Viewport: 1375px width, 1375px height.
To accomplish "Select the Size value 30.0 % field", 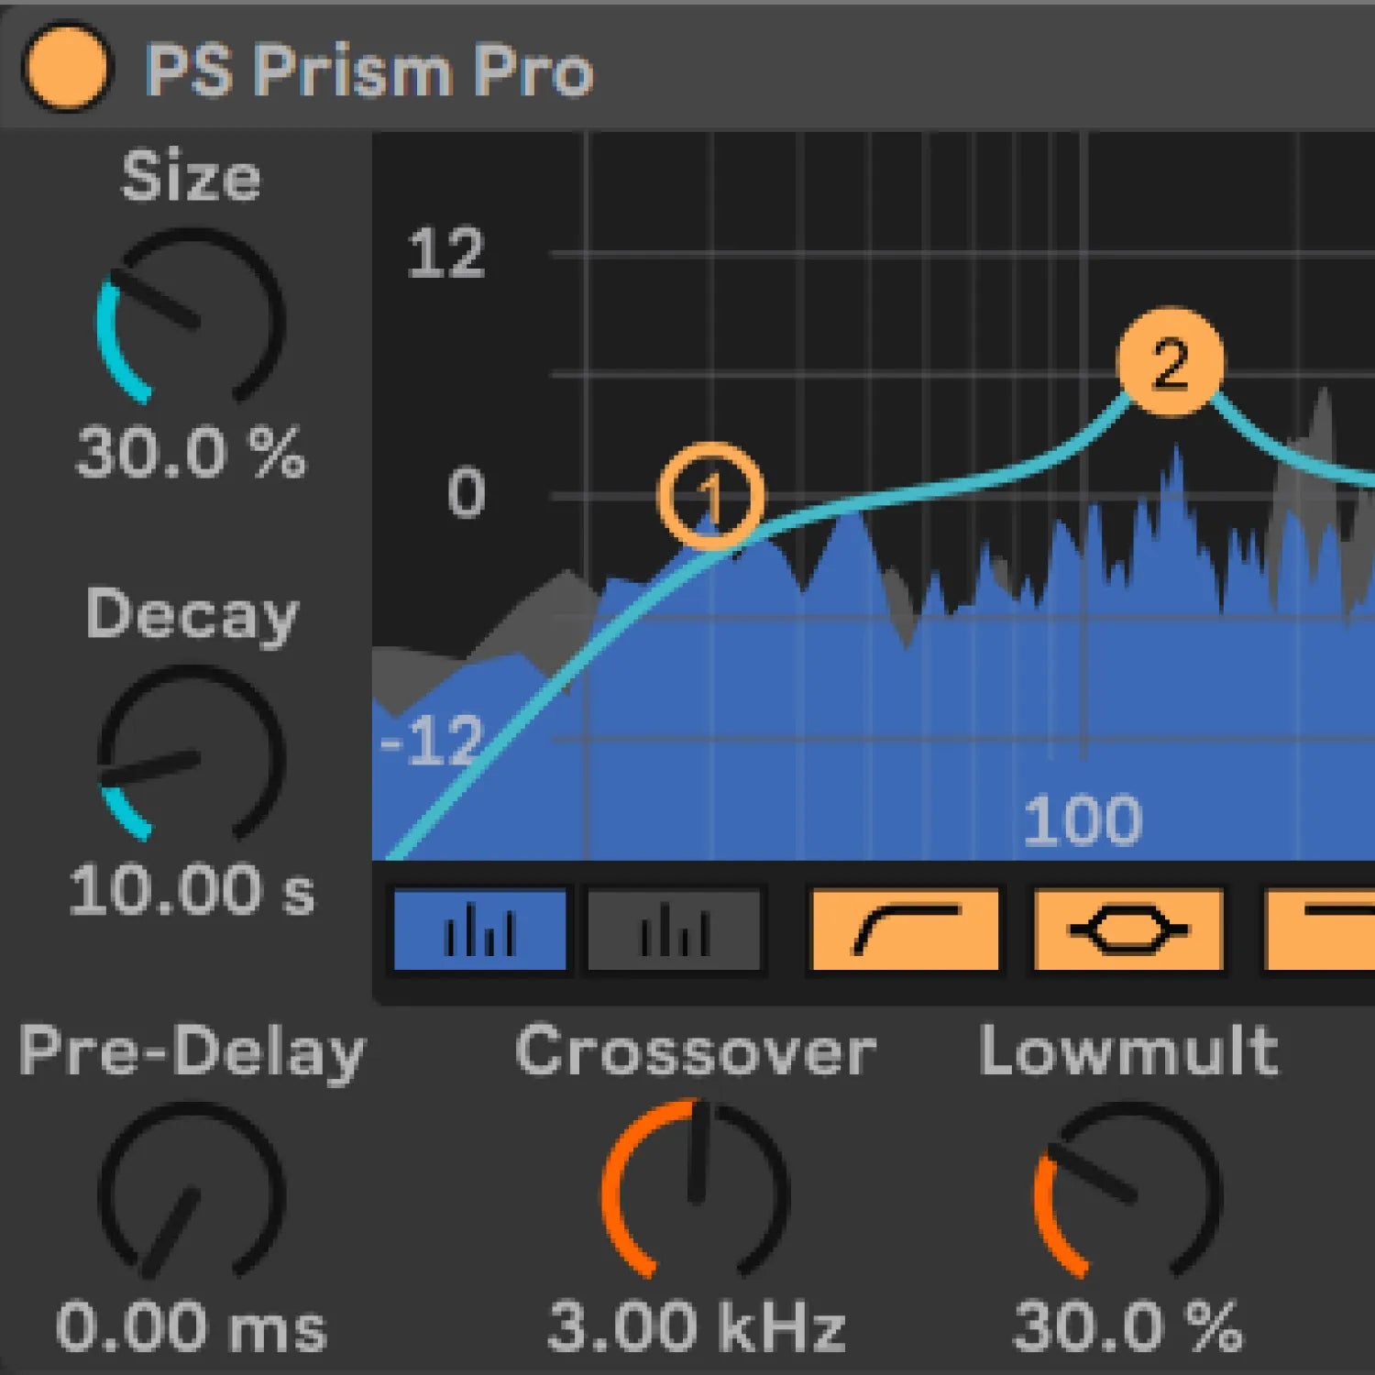I will 191,453.
